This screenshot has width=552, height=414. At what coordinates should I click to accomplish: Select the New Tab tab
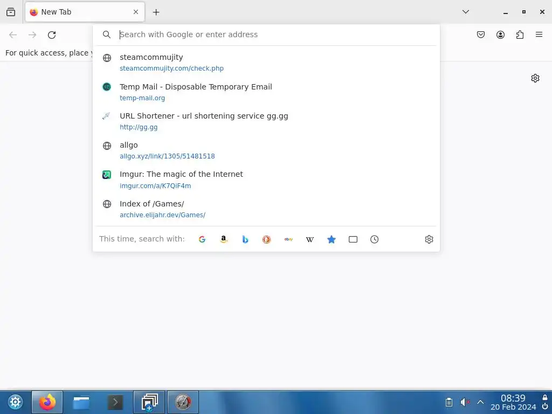point(85,12)
